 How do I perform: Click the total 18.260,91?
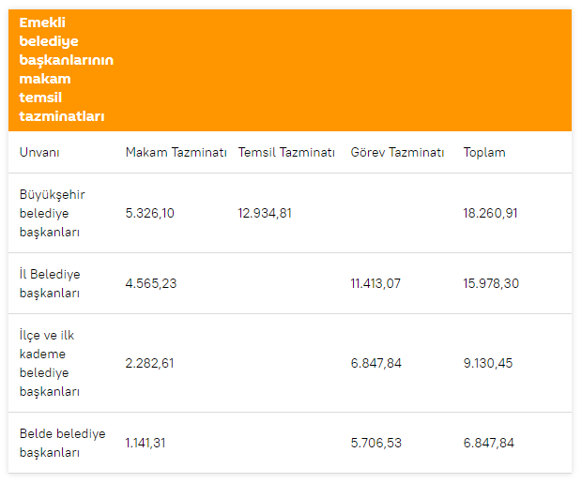click(490, 213)
